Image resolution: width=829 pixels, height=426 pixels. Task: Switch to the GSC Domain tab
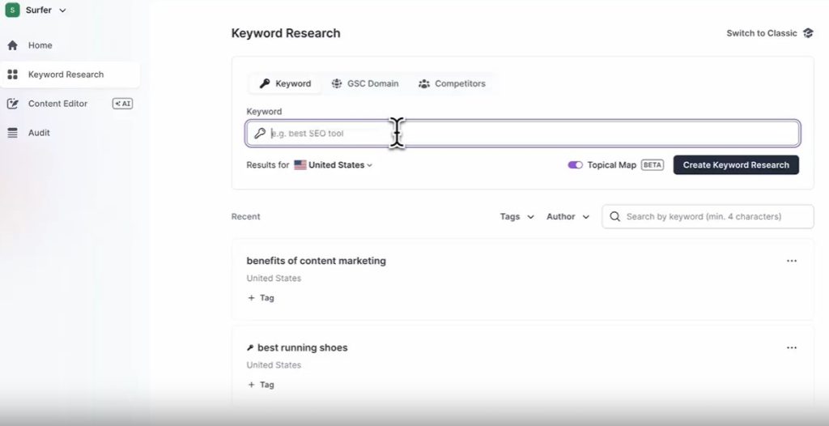[365, 83]
